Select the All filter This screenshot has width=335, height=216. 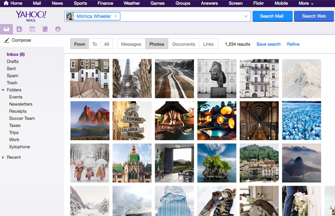pos(107,44)
